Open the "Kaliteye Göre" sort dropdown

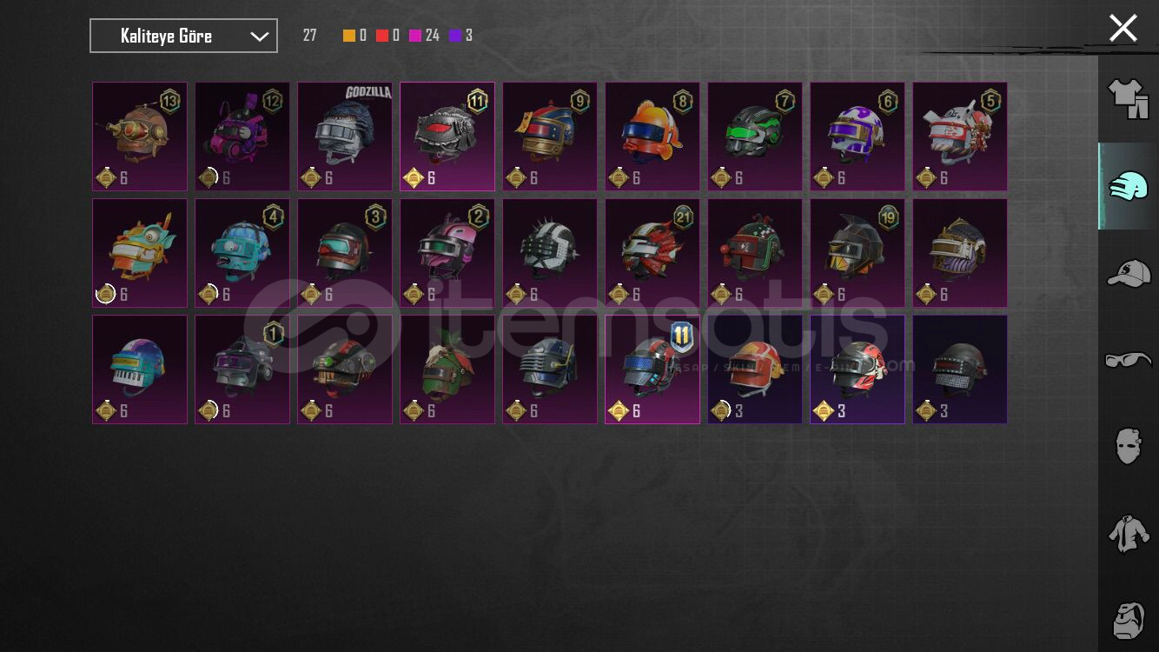[x=183, y=36]
